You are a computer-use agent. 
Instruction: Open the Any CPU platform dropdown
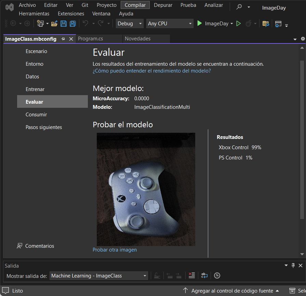[170, 24]
